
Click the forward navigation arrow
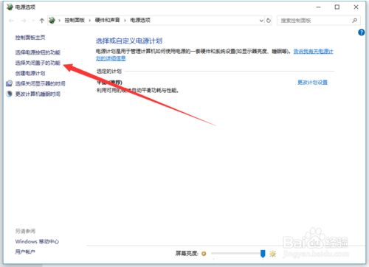click(x=24, y=21)
